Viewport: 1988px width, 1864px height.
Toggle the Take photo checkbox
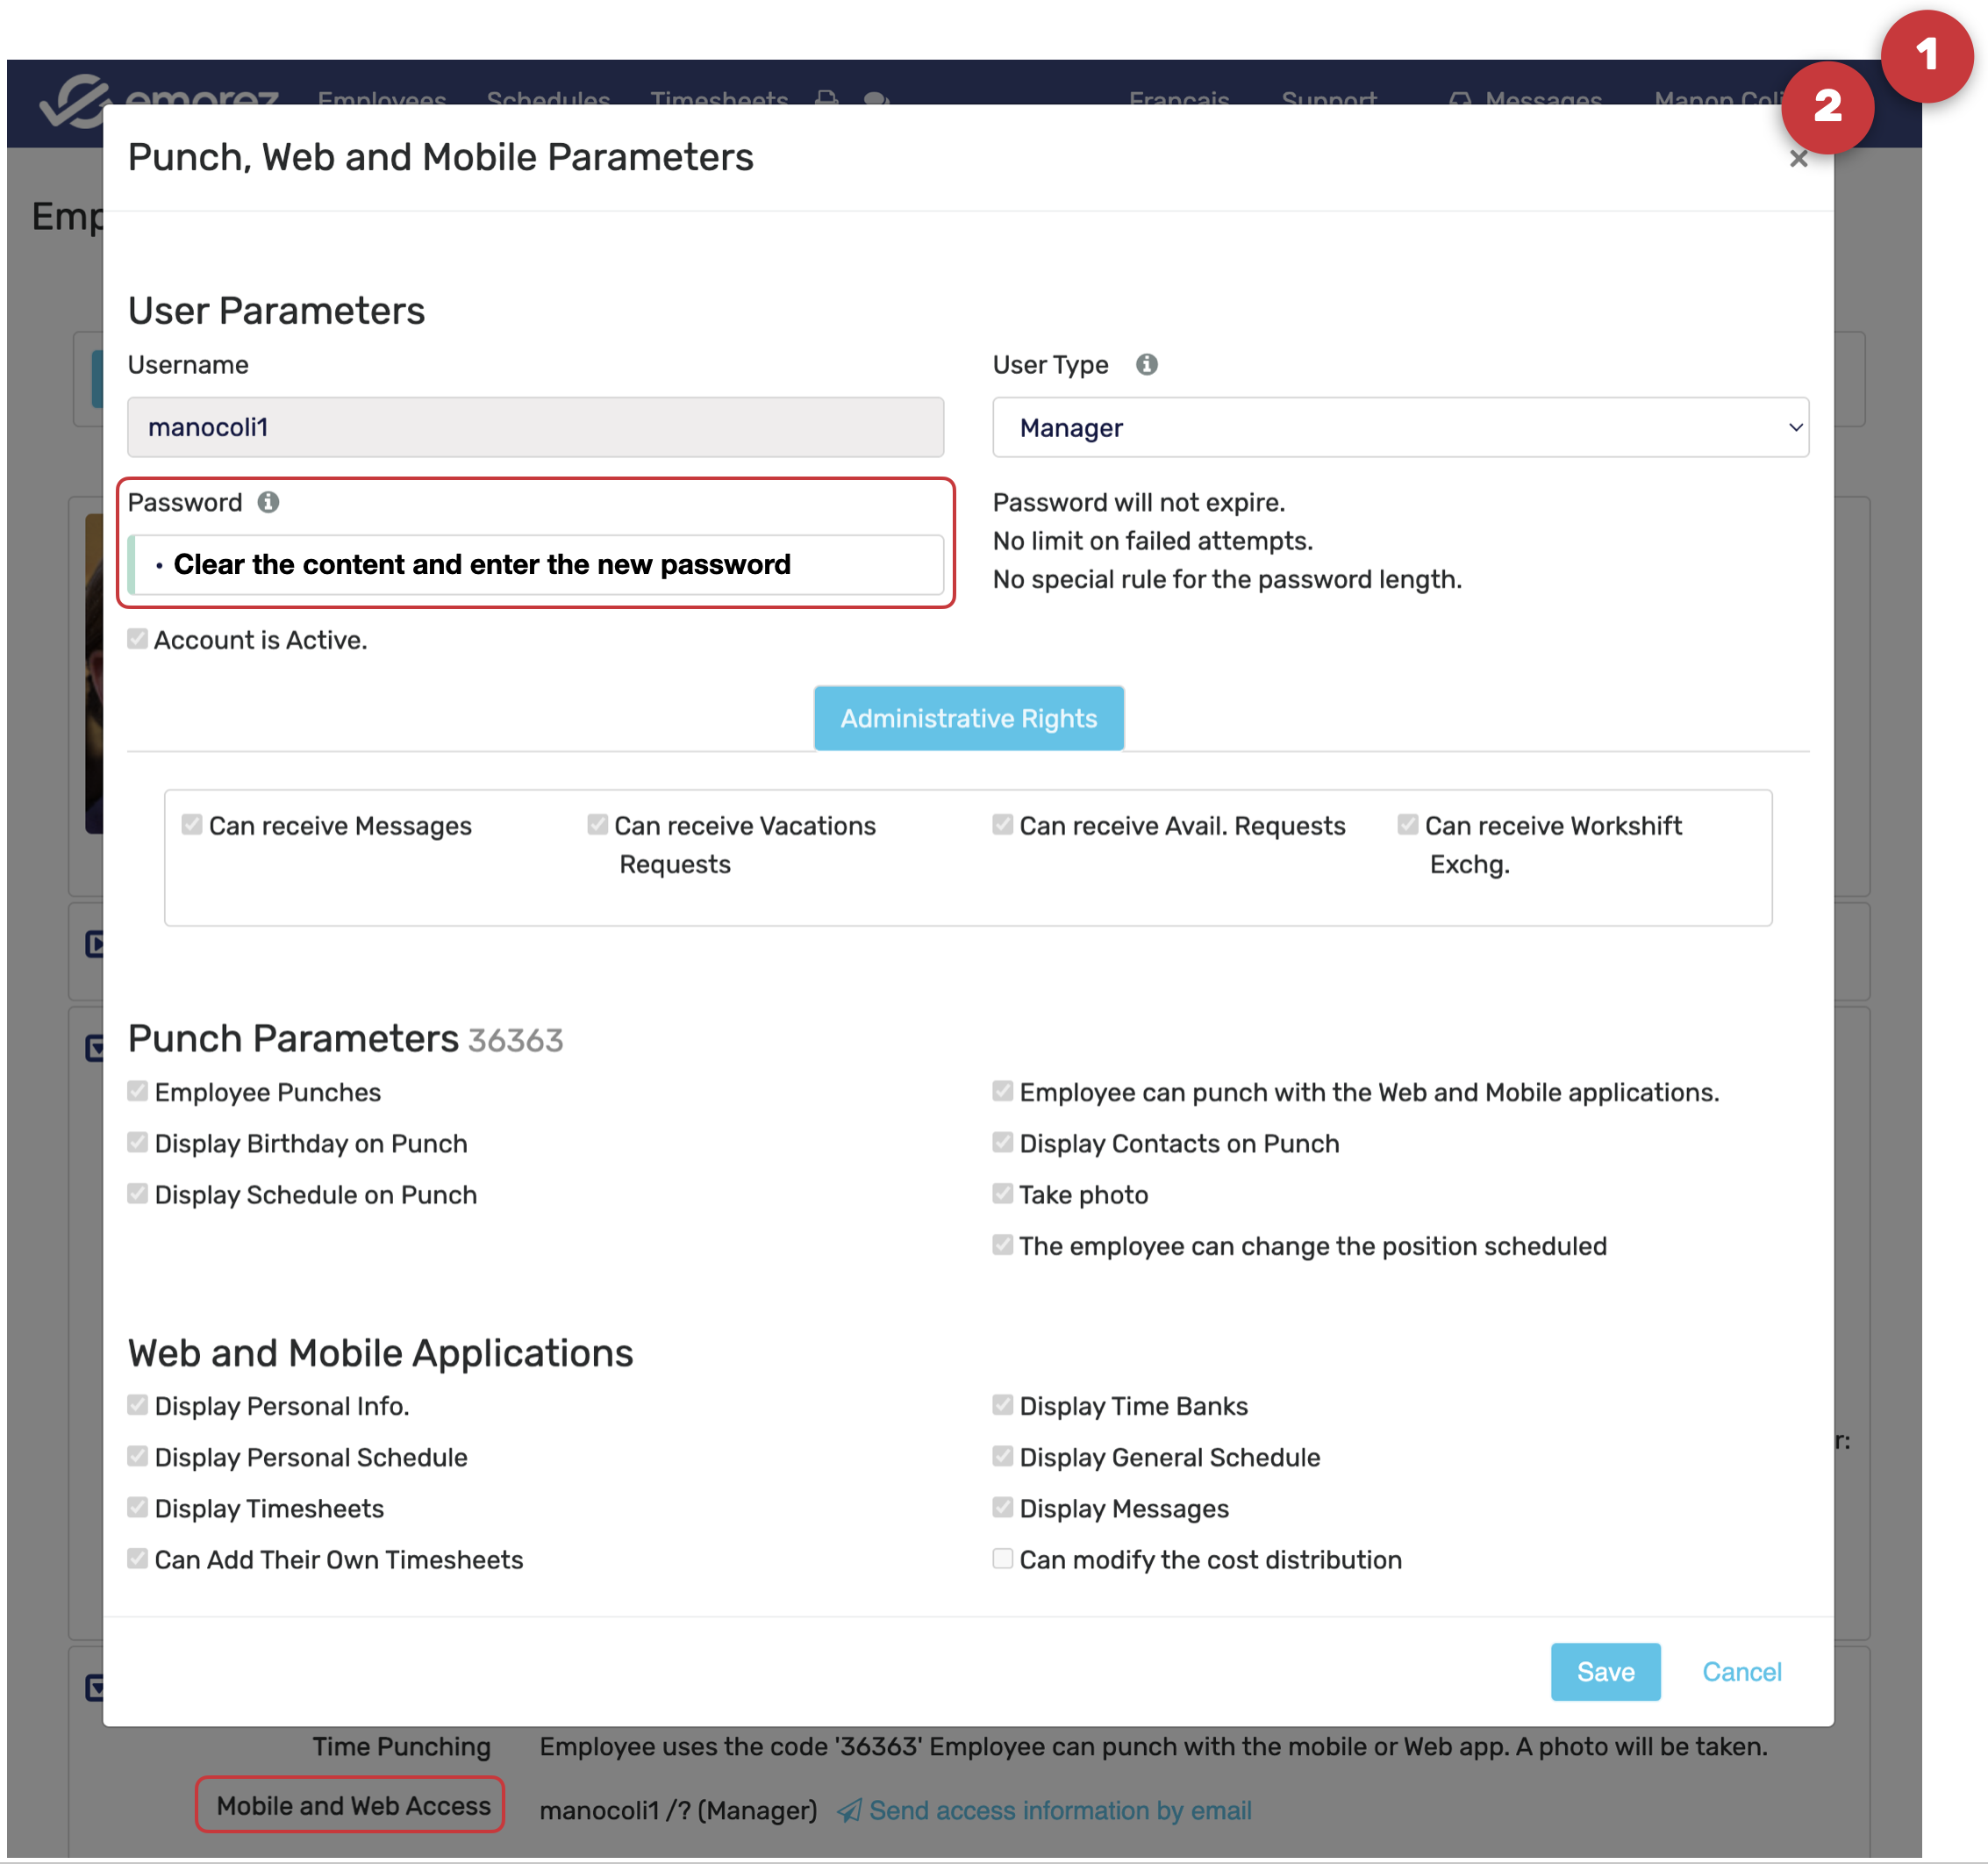(1002, 1193)
